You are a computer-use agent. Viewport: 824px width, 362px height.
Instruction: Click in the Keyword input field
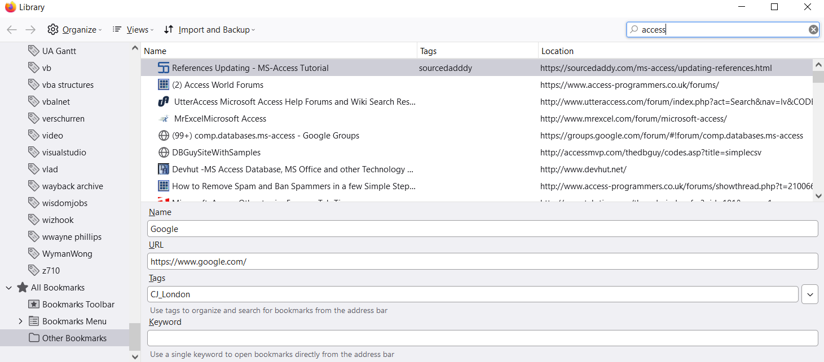[482, 338]
